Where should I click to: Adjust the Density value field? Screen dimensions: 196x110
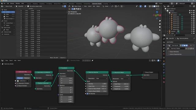point(97,84)
